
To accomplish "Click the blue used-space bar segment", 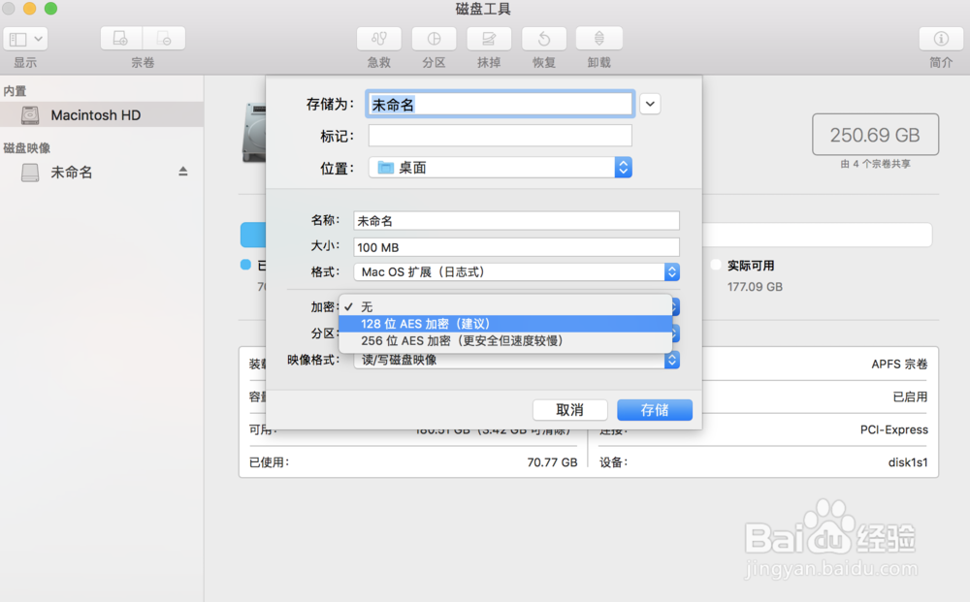I will tap(253, 235).
